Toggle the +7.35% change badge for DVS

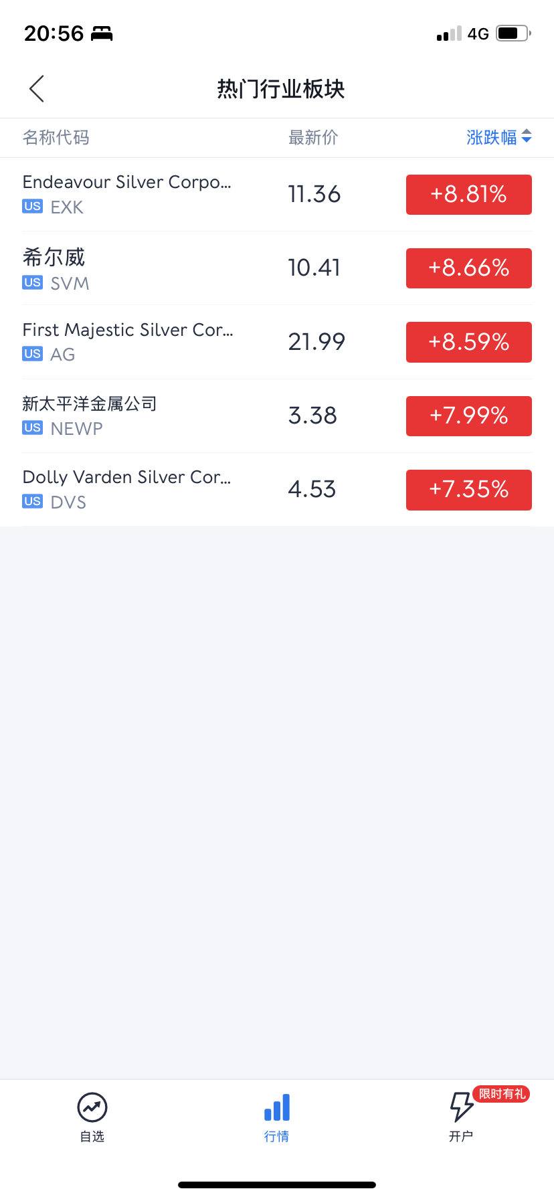click(x=468, y=490)
